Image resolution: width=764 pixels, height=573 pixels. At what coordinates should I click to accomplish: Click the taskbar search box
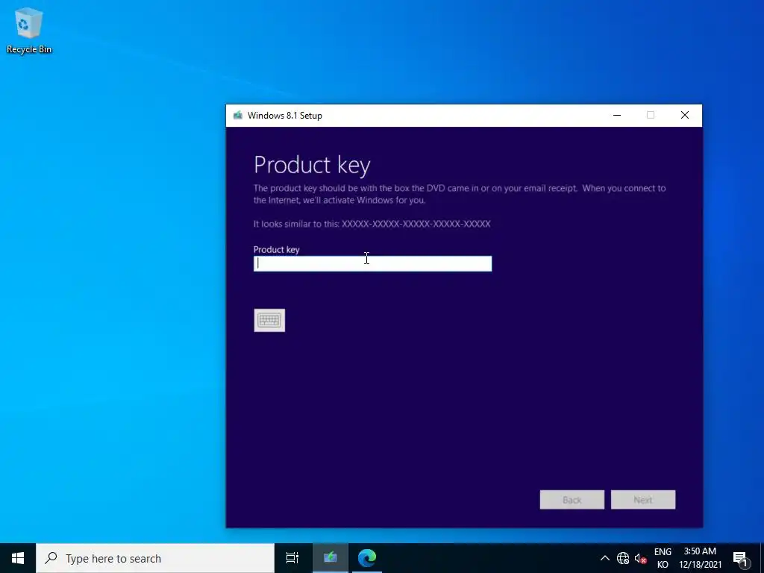[x=155, y=558]
